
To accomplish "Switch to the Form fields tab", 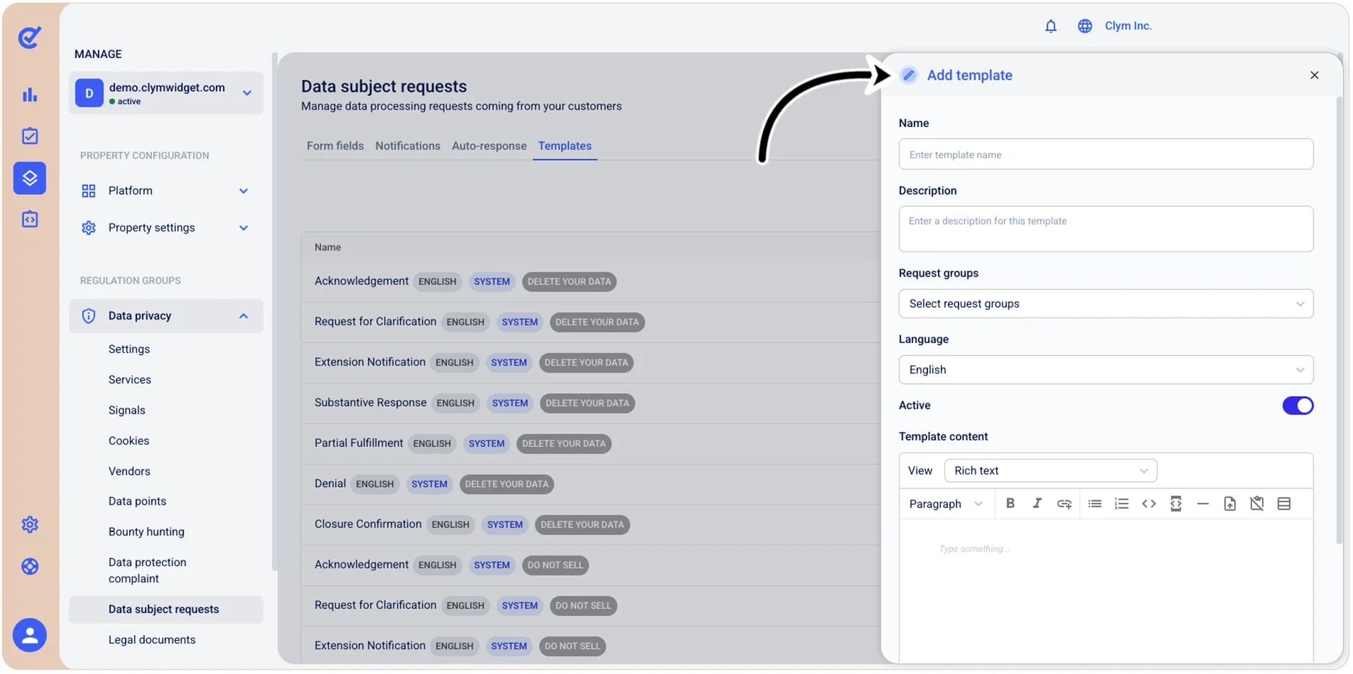I will pyautogui.click(x=335, y=146).
